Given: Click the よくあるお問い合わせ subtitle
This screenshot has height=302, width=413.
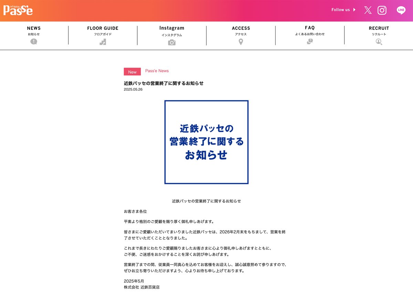Looking at the screenshot, I should click(x=310, y=34).
